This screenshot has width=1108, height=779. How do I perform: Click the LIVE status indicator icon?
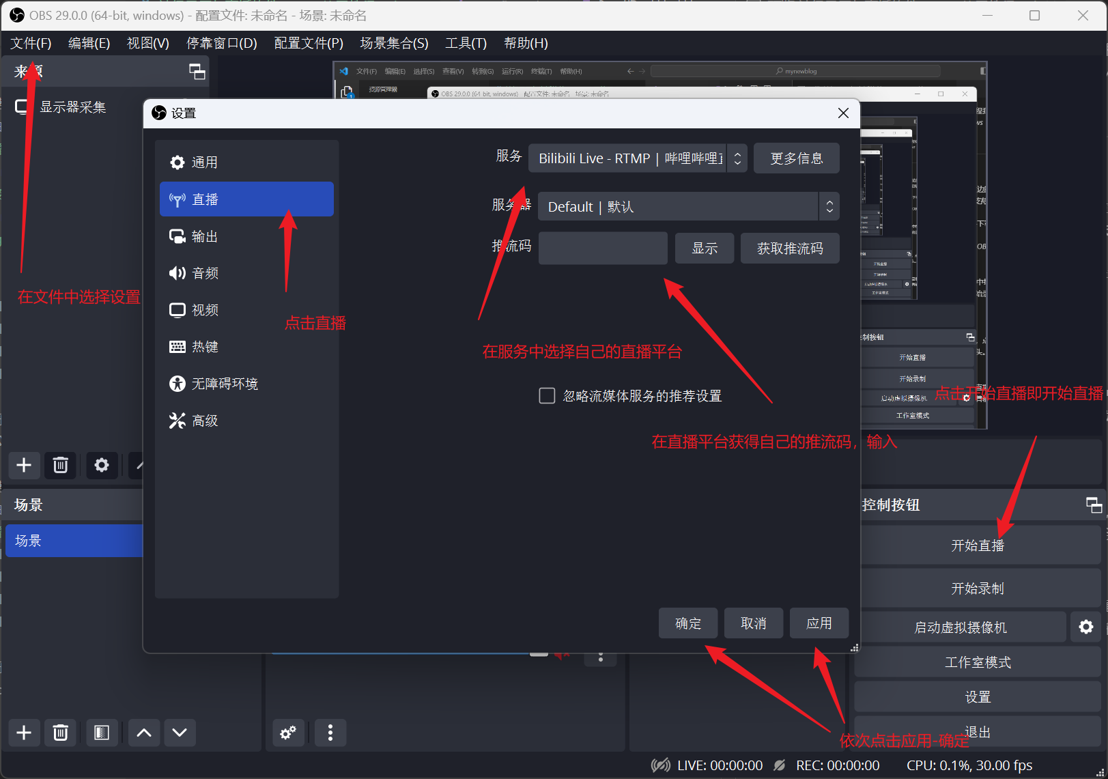tap(660, 765)
